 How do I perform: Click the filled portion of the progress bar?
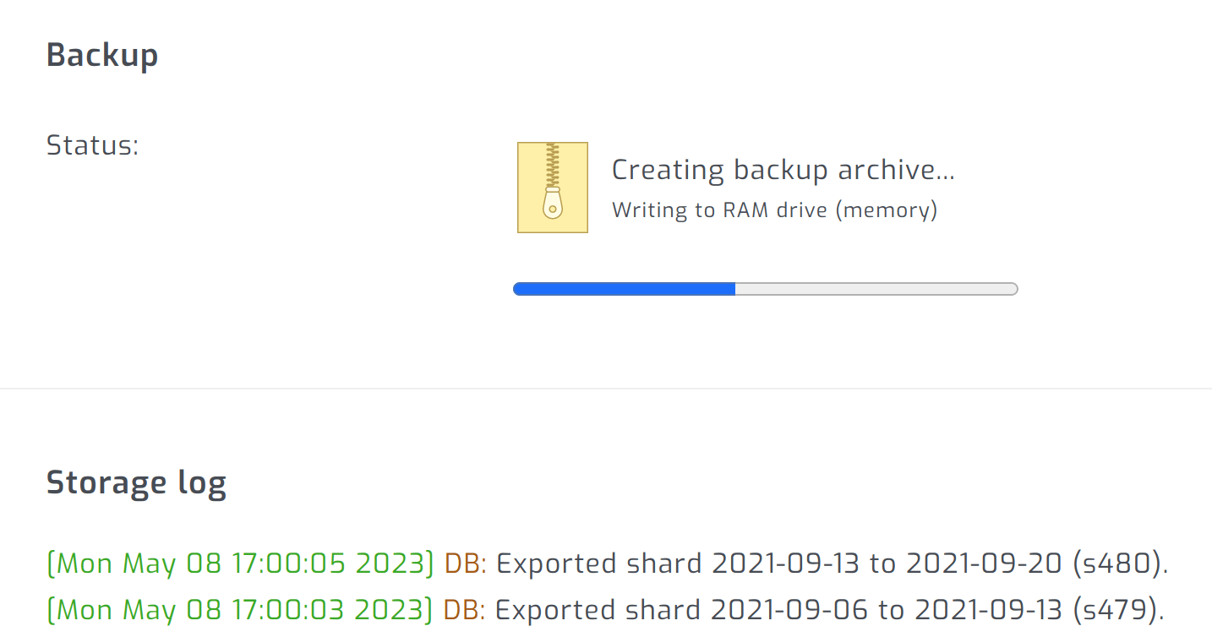623,288
